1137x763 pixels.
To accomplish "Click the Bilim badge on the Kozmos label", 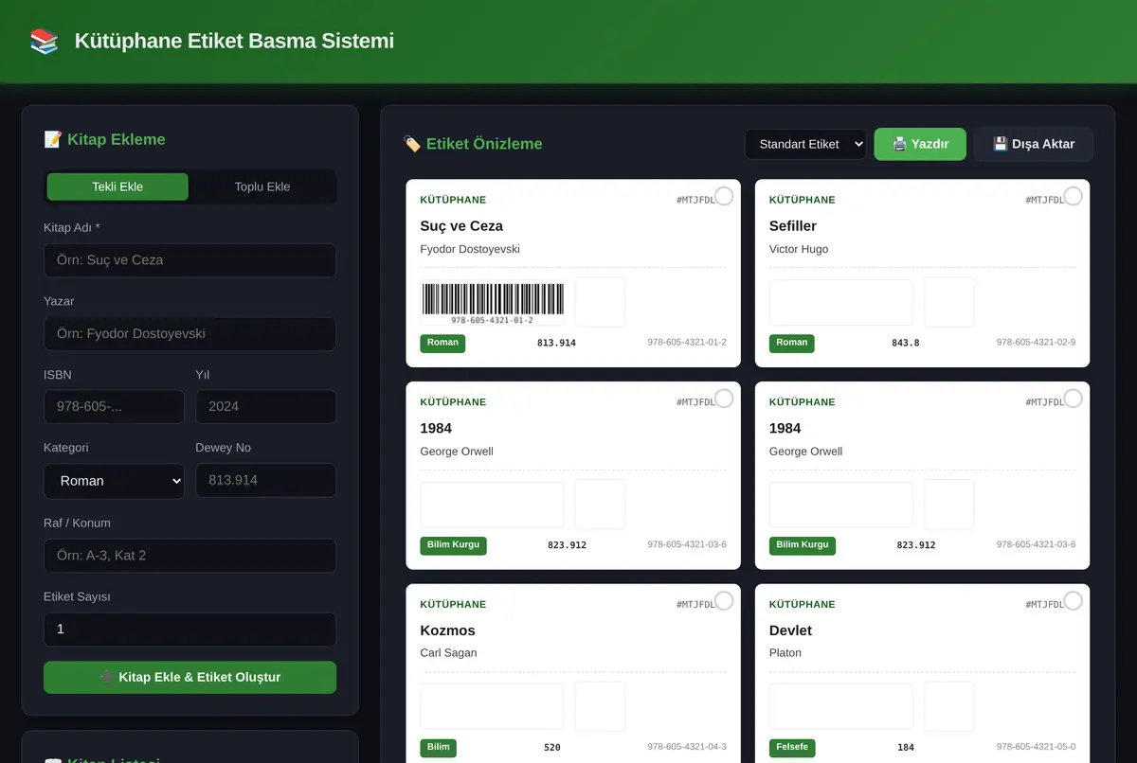I will point(439,748).
